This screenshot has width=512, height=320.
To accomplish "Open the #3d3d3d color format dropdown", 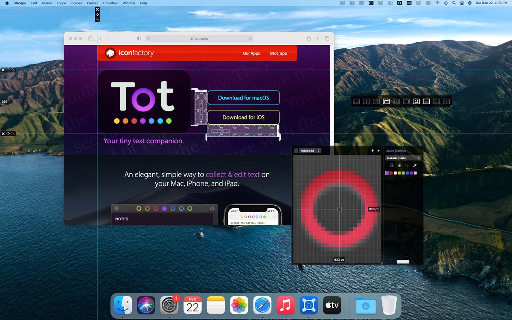I will (x=310, y=151).
